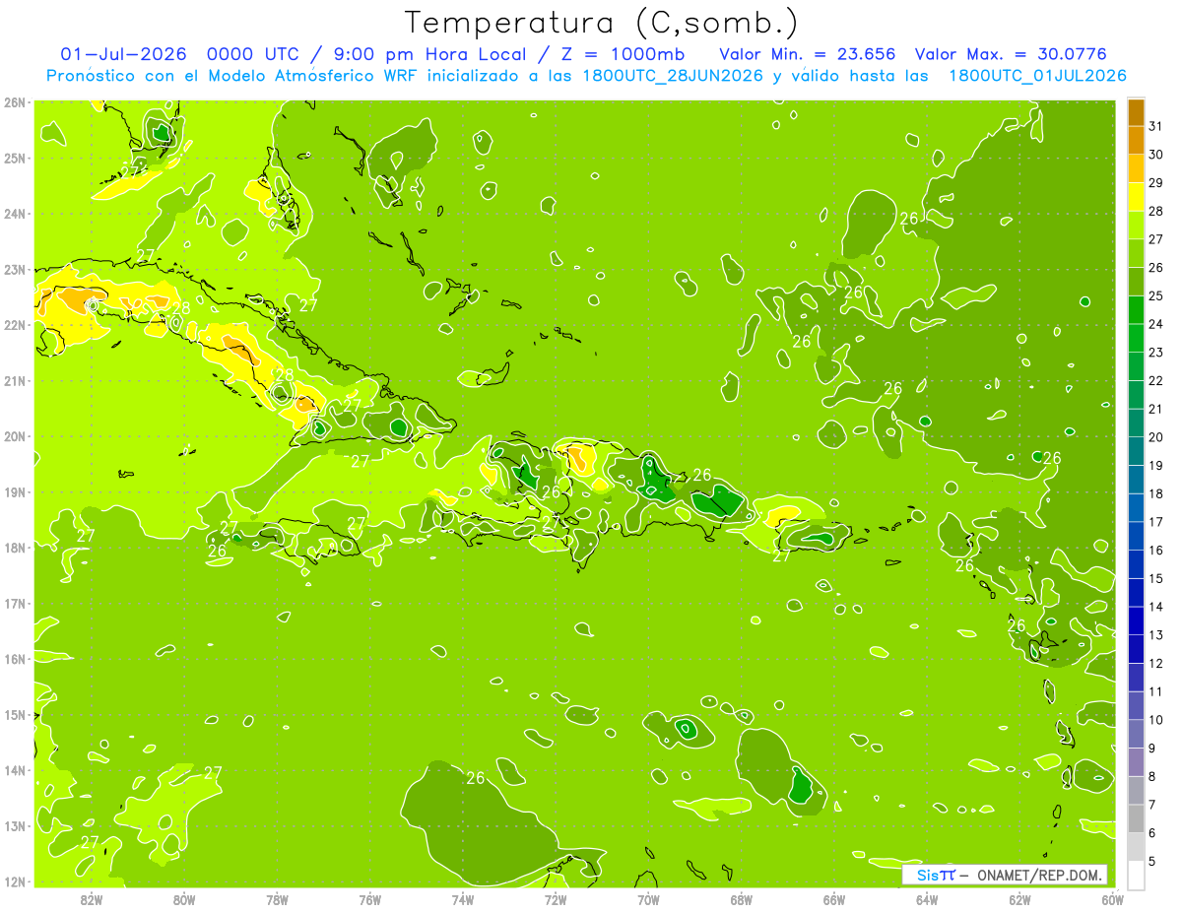Click the latitude axis label "25N"
This screenshot has width=1182, height=913.
[15, 159]
